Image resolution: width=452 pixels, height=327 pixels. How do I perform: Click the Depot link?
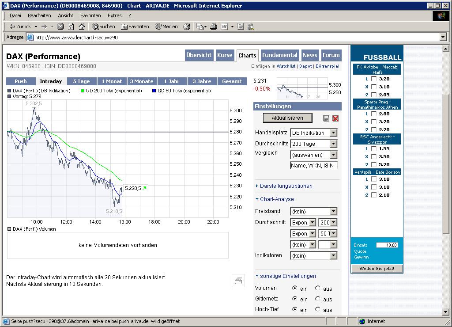[x=305, y=66]
